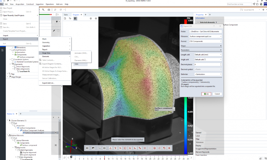Select CSV... from Stage Data submenu
The image size is (267, 160).
click(77, 57)
